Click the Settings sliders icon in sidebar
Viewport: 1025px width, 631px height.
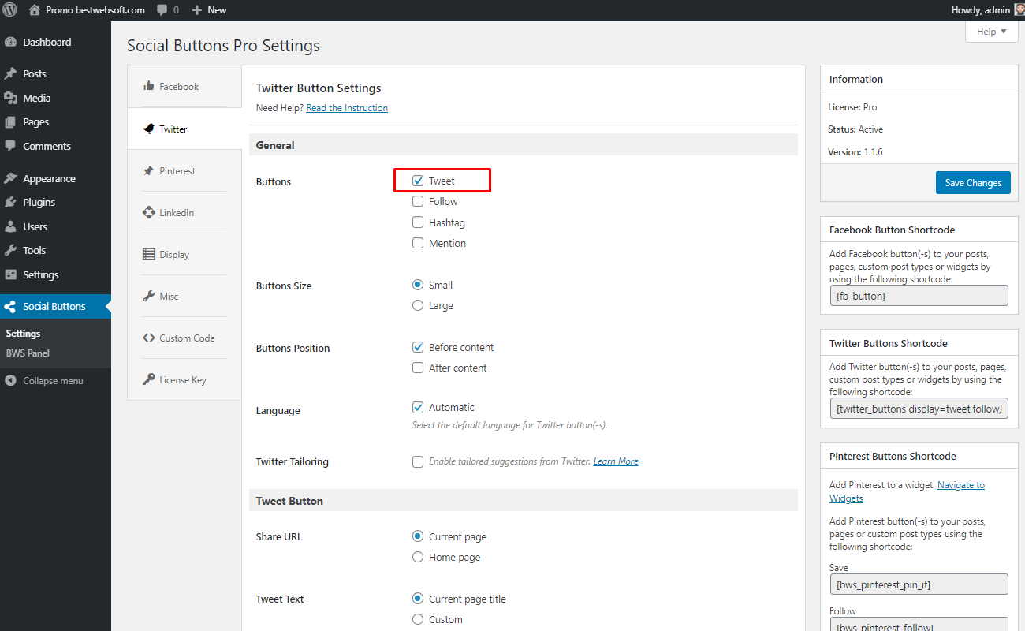(x=10, y=274)
